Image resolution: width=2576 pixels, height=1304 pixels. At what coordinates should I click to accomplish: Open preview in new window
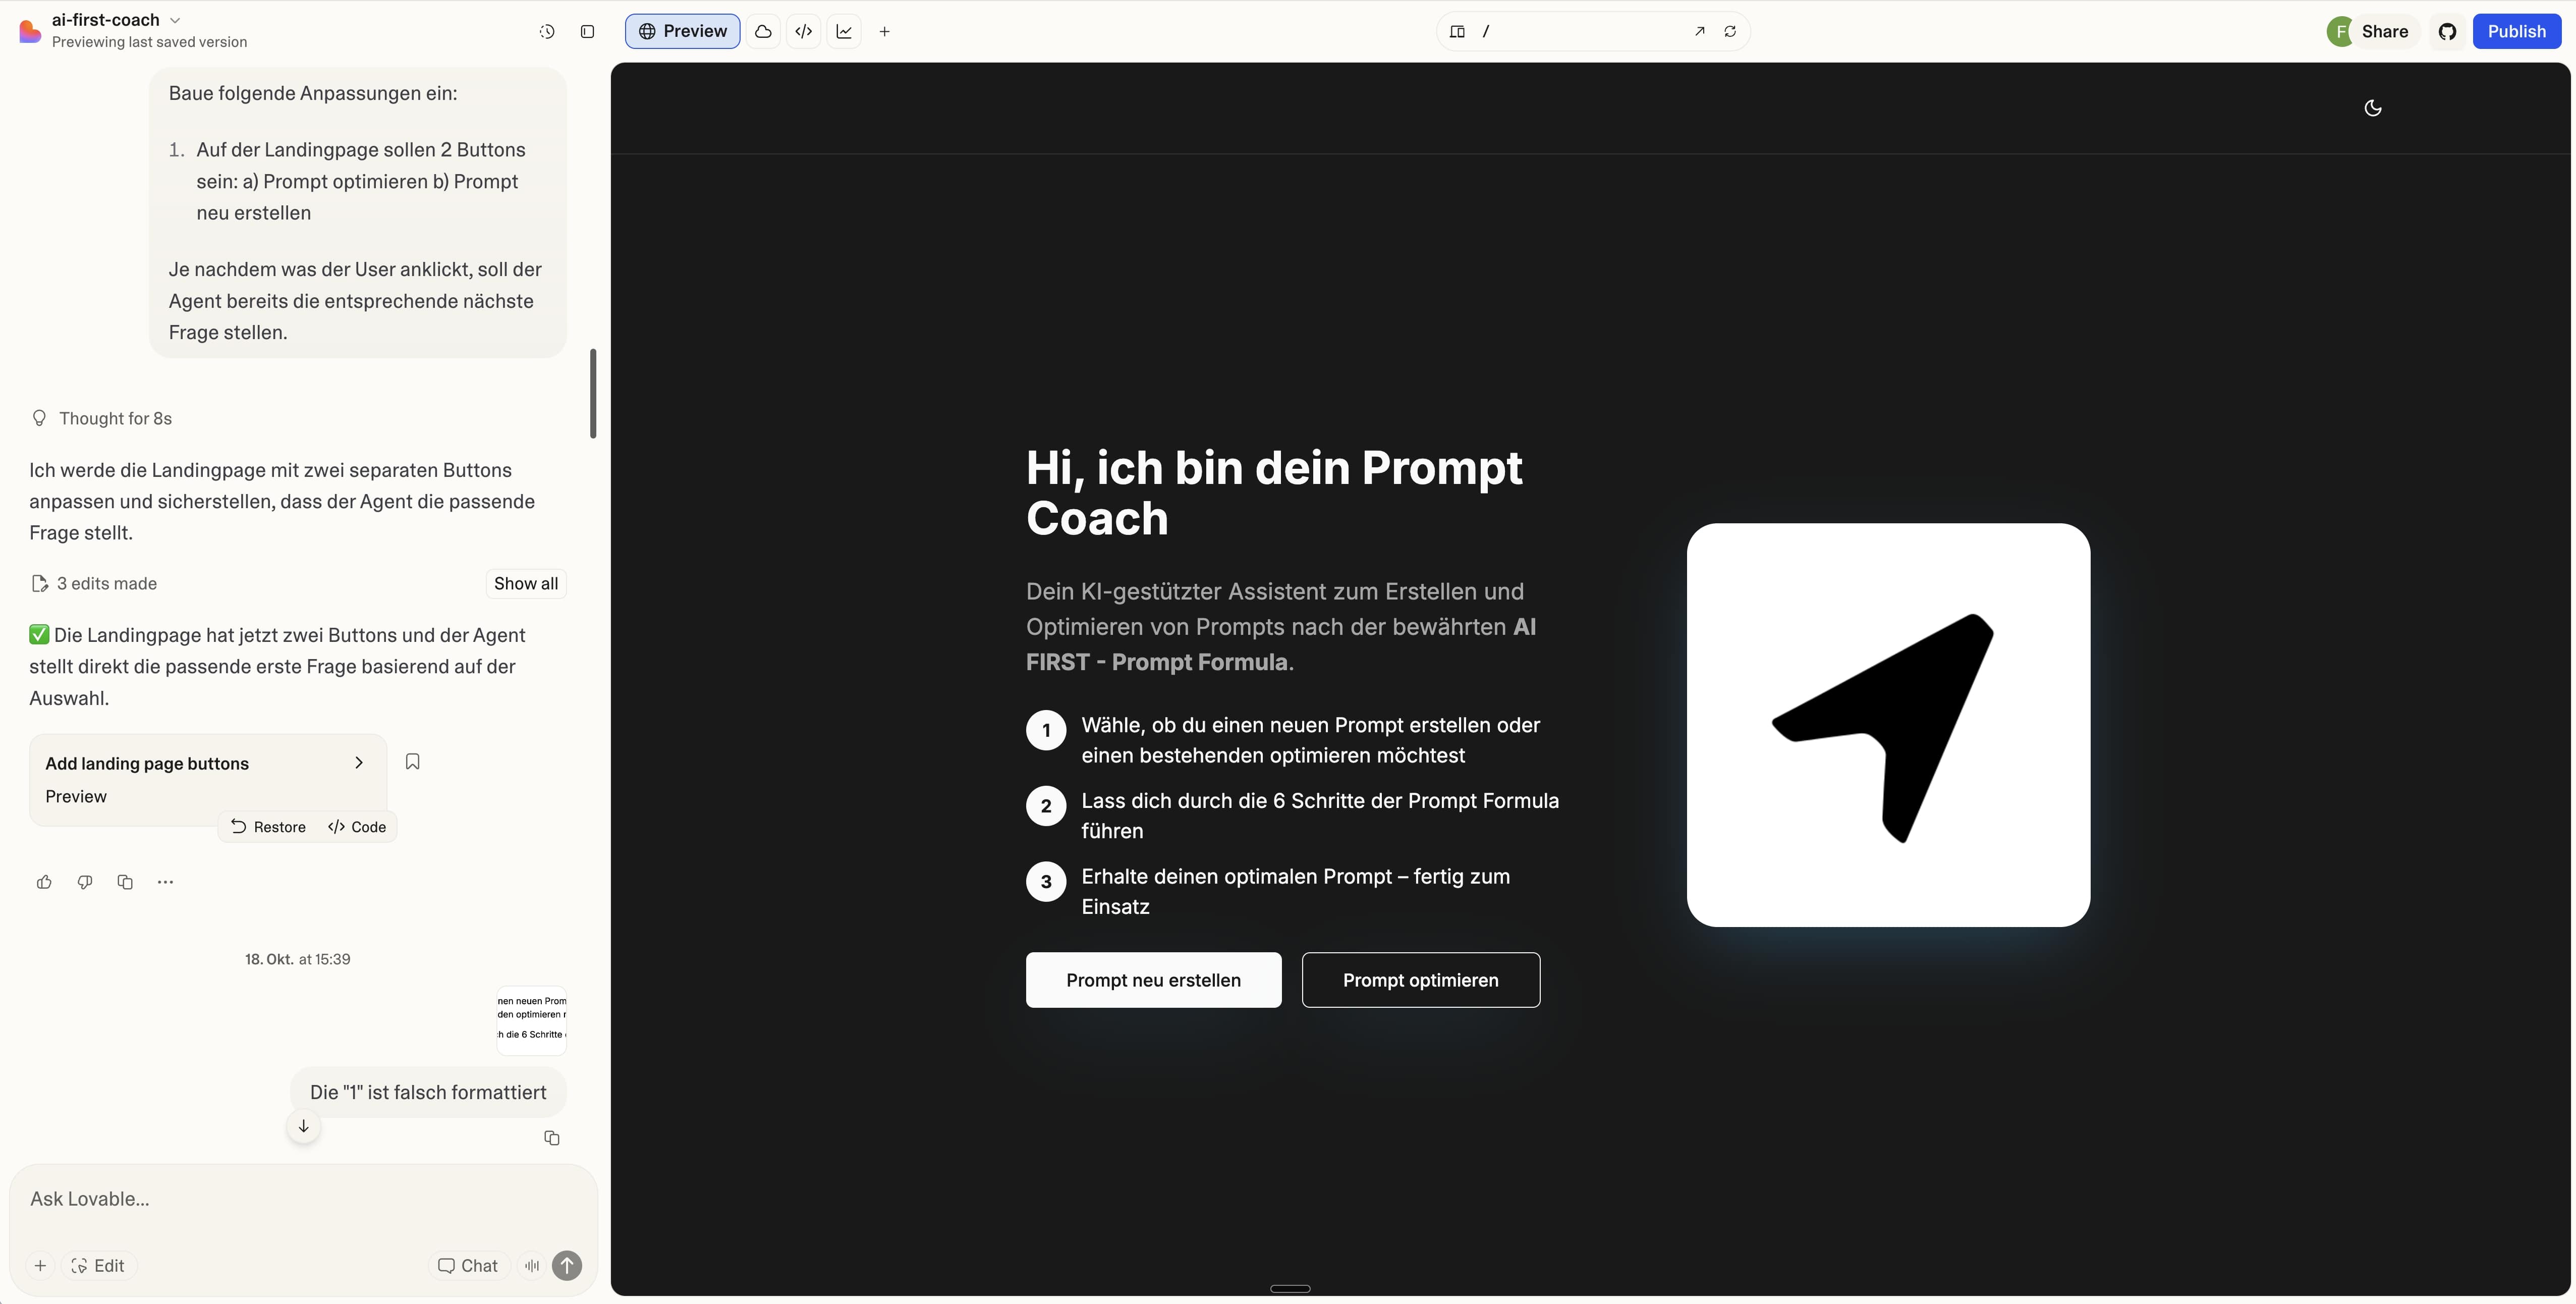tap(1699, 31)
